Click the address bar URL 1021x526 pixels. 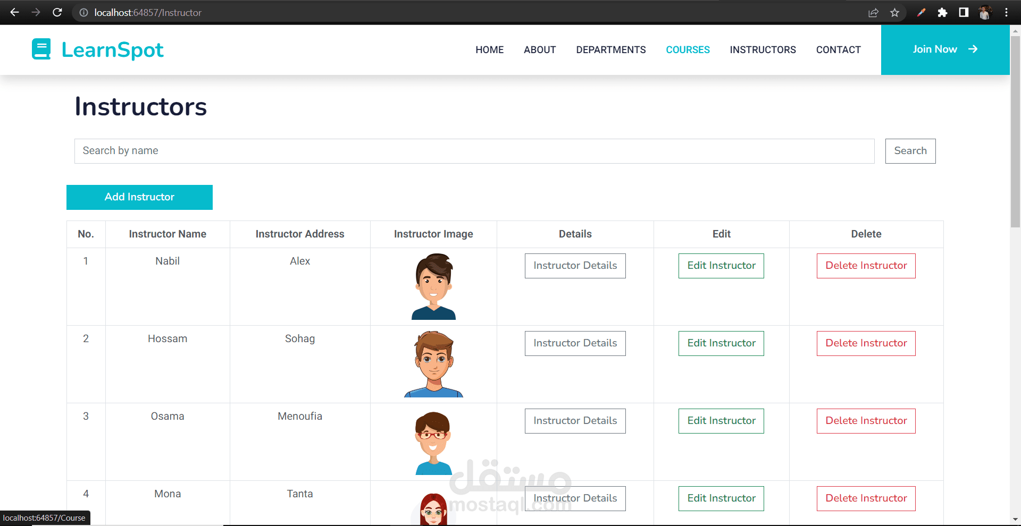[x=148, y=12]
